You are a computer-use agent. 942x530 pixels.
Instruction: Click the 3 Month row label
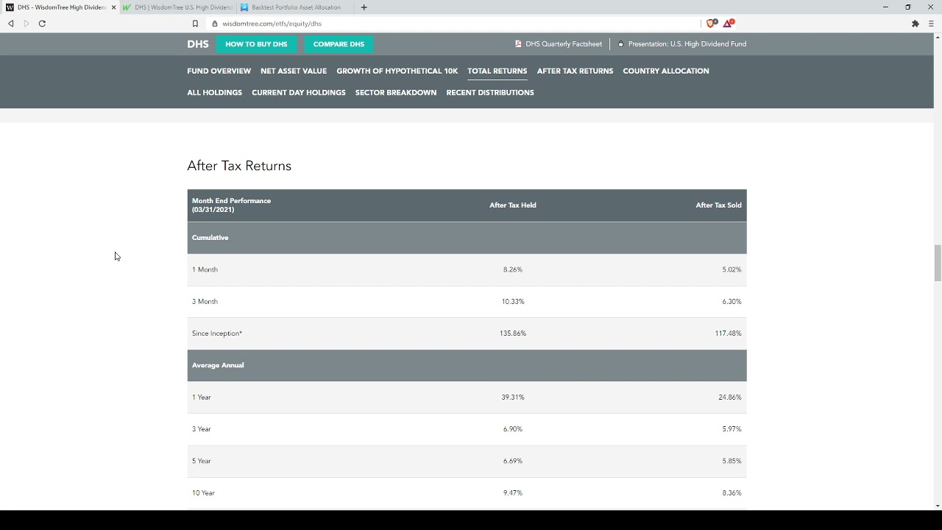click(205, 302)
